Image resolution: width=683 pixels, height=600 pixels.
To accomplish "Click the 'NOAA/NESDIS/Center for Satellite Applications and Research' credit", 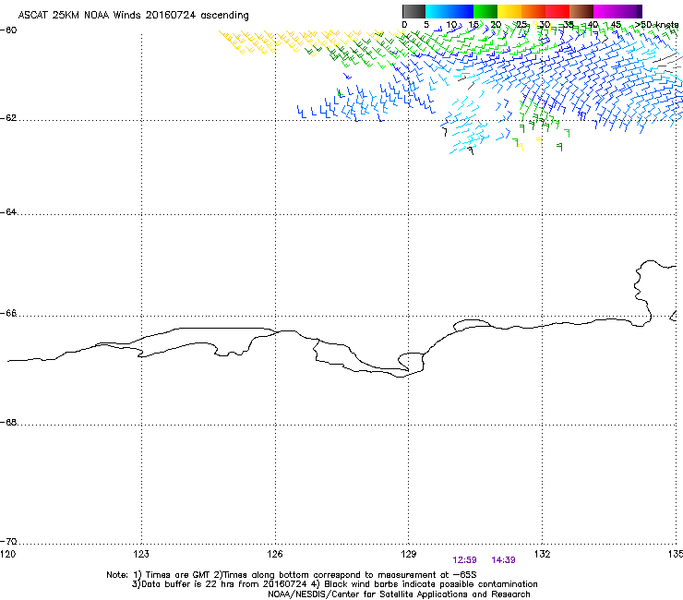I will tap(399, 594).
